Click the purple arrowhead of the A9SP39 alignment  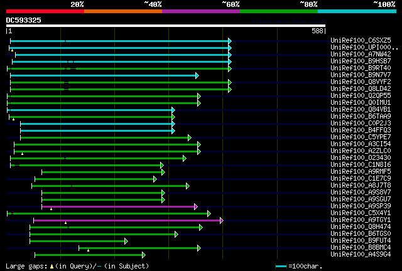click(x=196, y=207)
